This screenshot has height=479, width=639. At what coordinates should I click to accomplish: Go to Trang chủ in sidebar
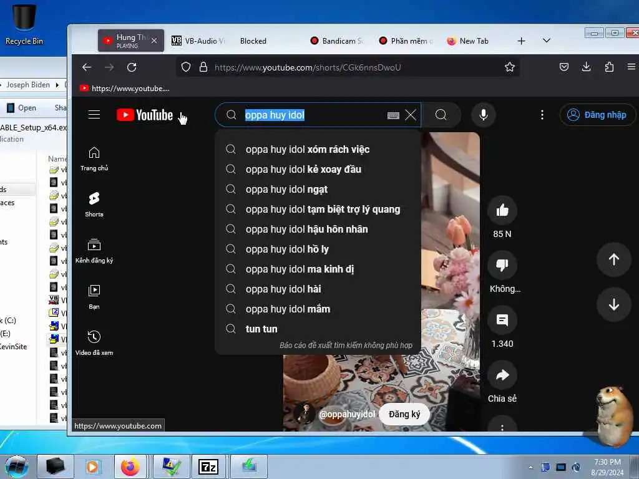[x=94, y=159]
